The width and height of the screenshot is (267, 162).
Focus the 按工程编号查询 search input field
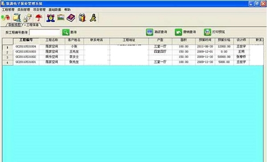(44, 32)
